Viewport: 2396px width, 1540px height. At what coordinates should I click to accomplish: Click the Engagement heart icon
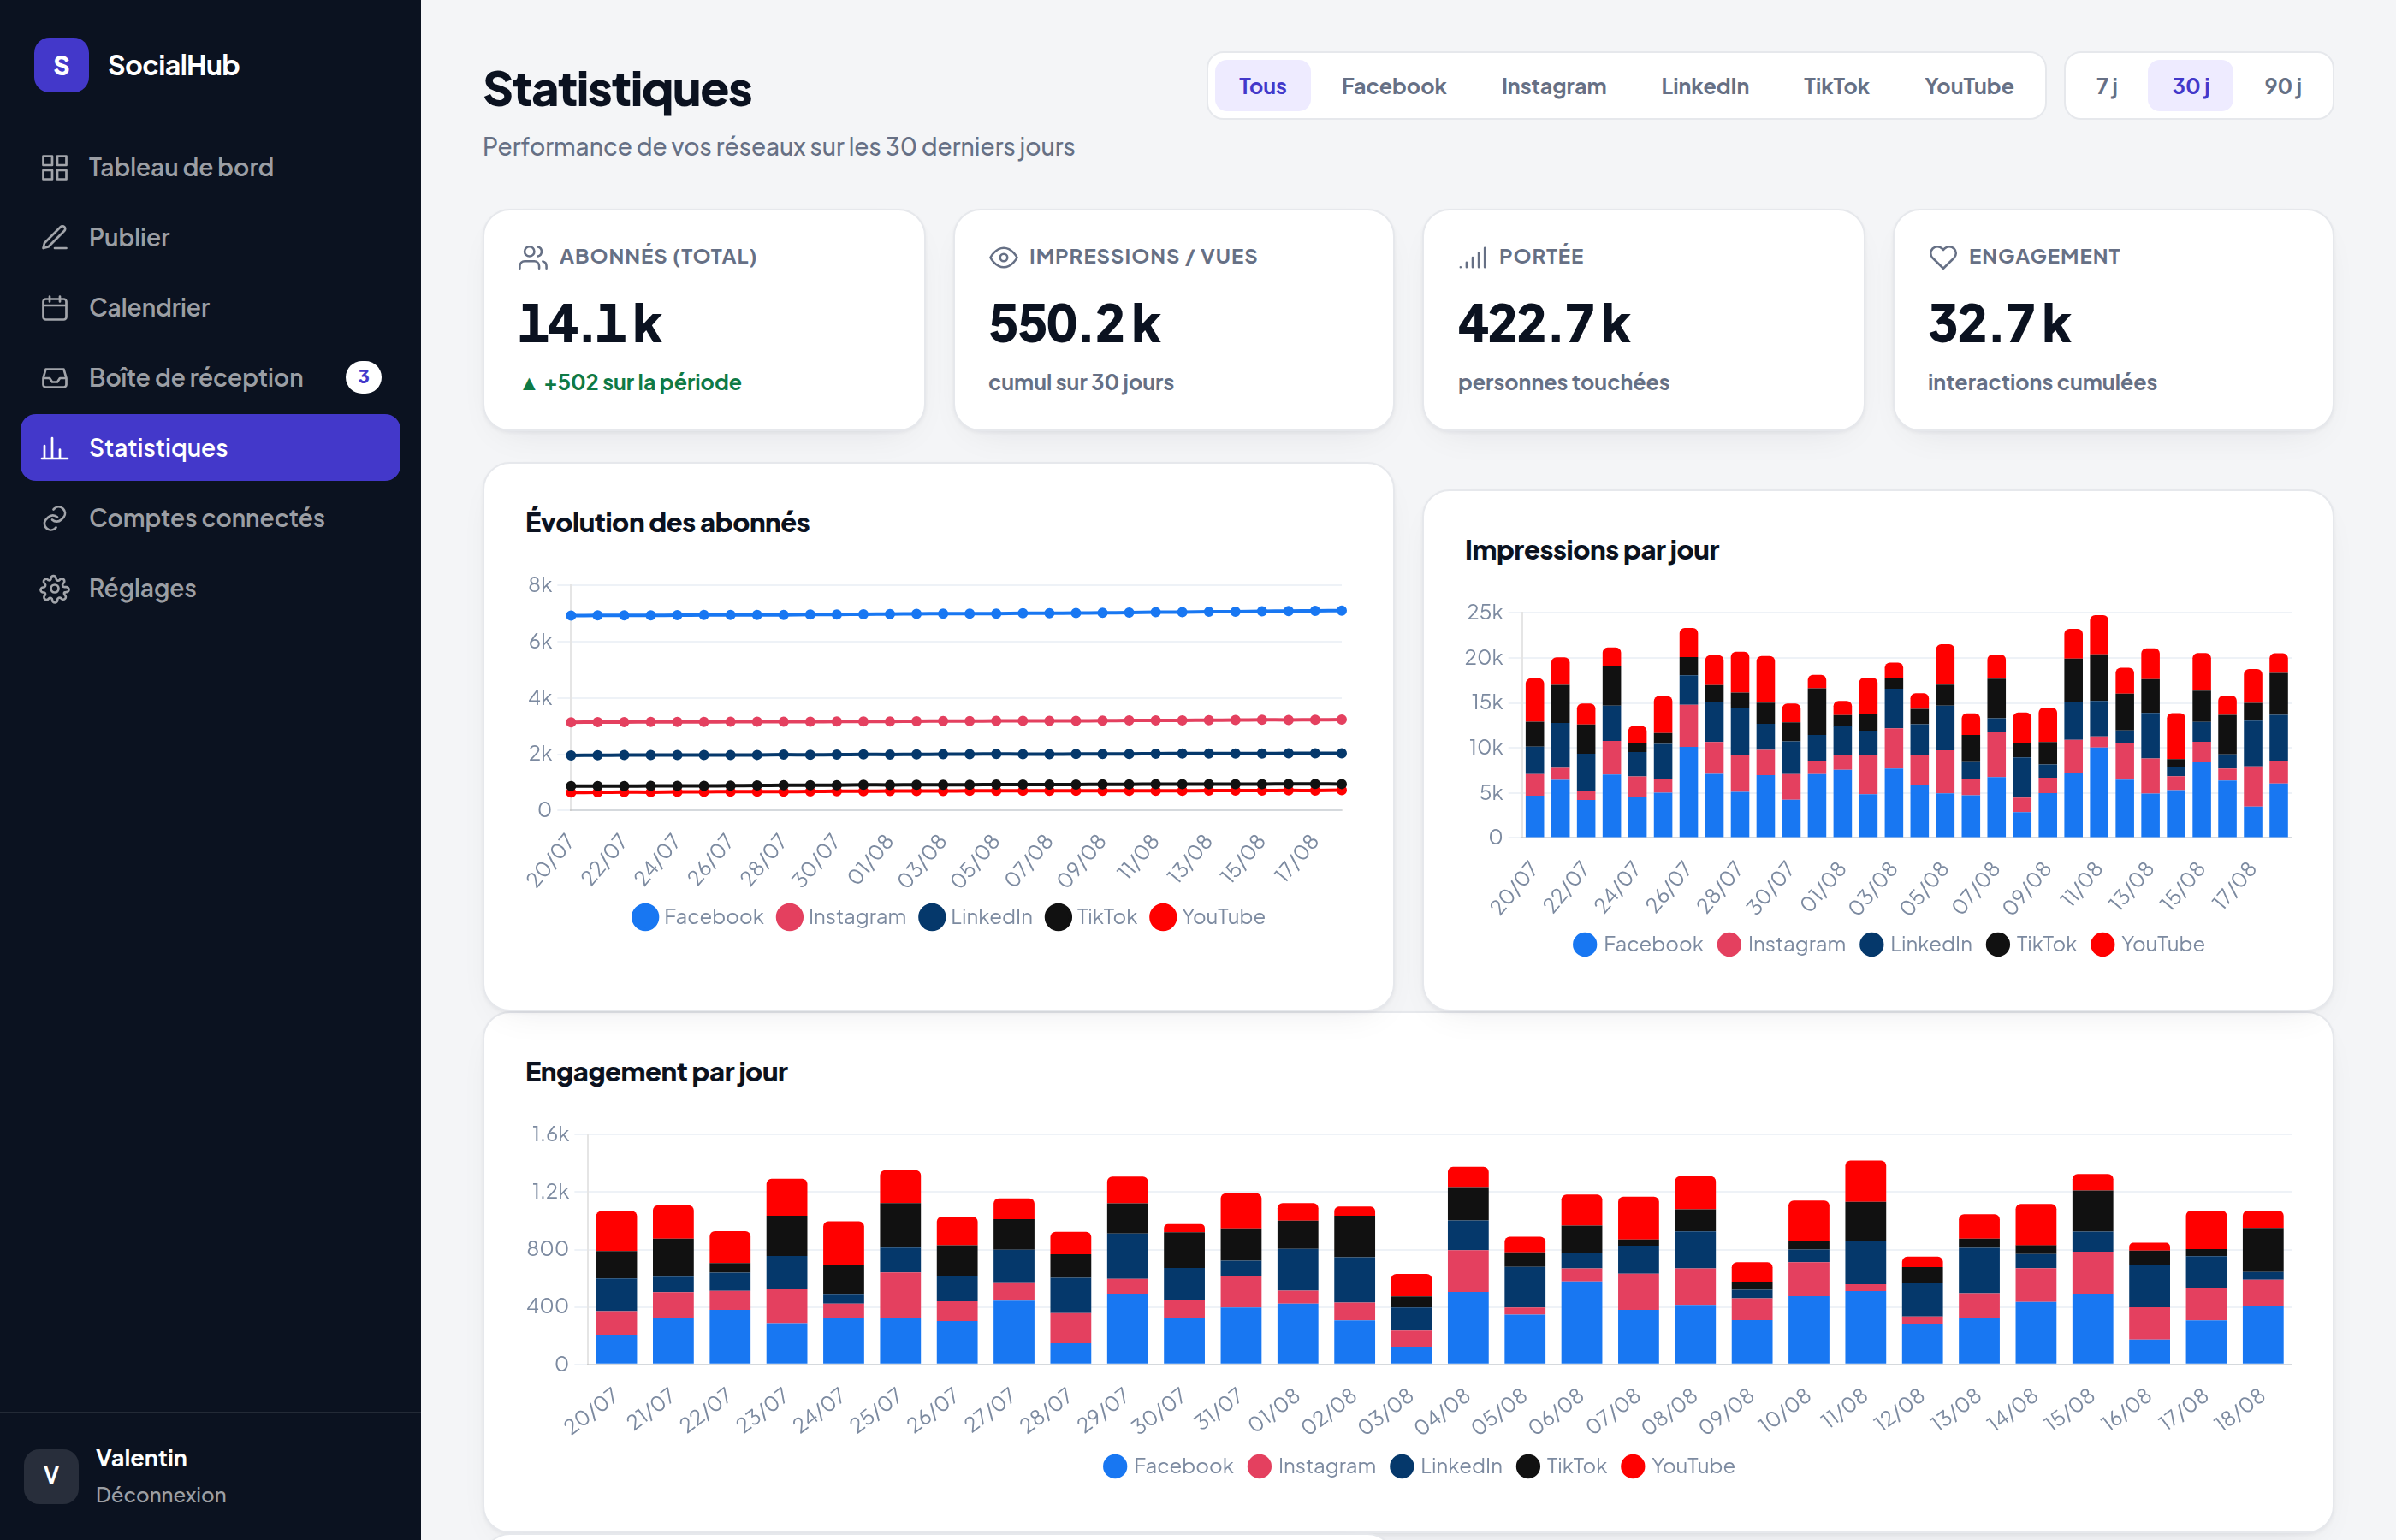(x=1942, y=257)
